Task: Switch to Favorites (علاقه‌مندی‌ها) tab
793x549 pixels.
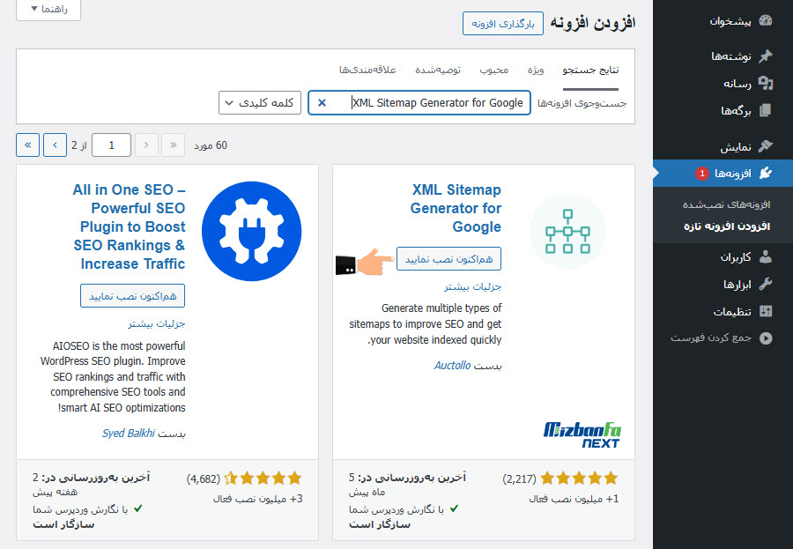Action: [367, 70]
